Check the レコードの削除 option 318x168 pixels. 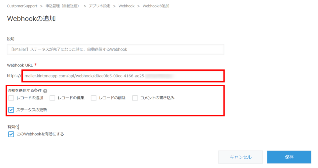pyautogui.click(x=93, y=98)
